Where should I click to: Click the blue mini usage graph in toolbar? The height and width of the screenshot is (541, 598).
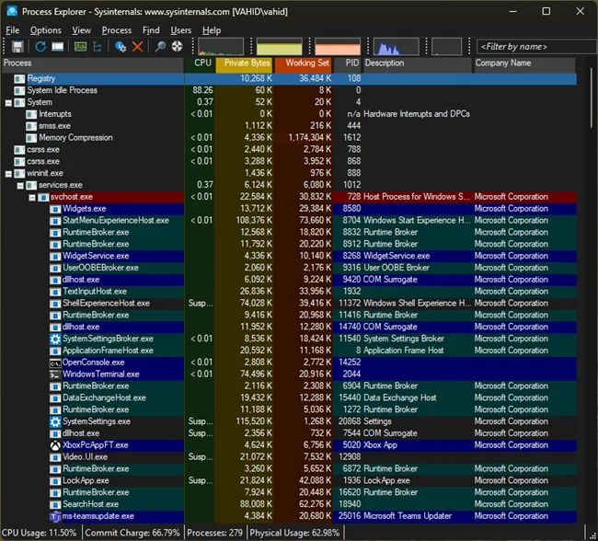(x=395, y=46)
